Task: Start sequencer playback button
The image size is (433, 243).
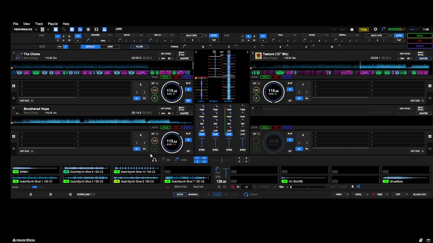Action: (238, 187)
